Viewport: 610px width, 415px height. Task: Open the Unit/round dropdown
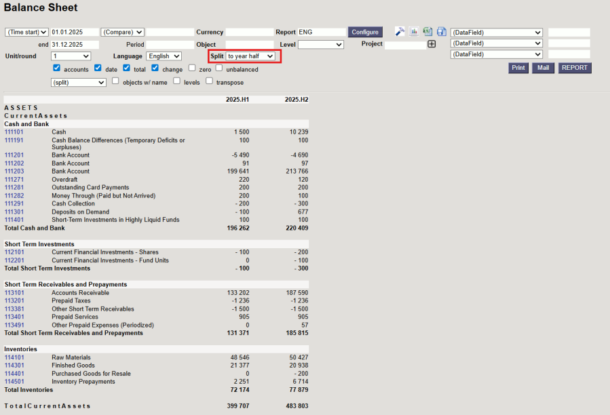[x=71, y=56]
